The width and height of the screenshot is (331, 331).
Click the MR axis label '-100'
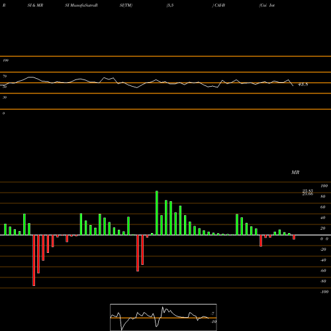(x=324, y=292)
